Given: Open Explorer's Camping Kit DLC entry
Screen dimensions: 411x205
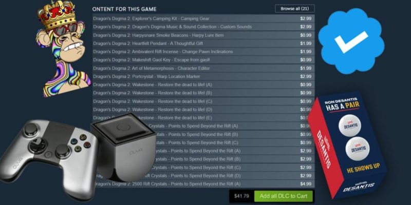Looking at the screenshot, I should 203,18.
